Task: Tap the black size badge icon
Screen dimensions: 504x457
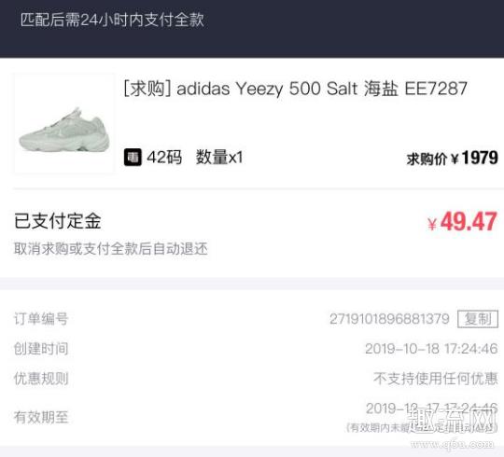Action: click(x=133, y=157)
